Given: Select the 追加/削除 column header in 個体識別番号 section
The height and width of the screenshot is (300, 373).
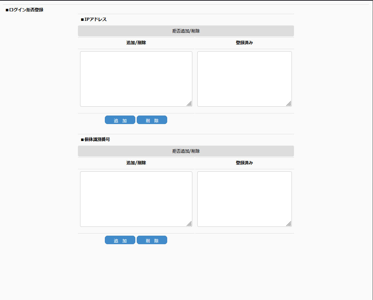Looking at the screenshot, I should [x=136, y=163].
